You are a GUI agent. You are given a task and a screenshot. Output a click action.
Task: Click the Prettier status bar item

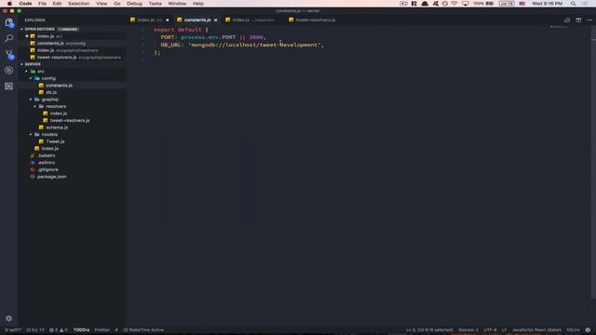pyautogui.click(x=102, y=330)
